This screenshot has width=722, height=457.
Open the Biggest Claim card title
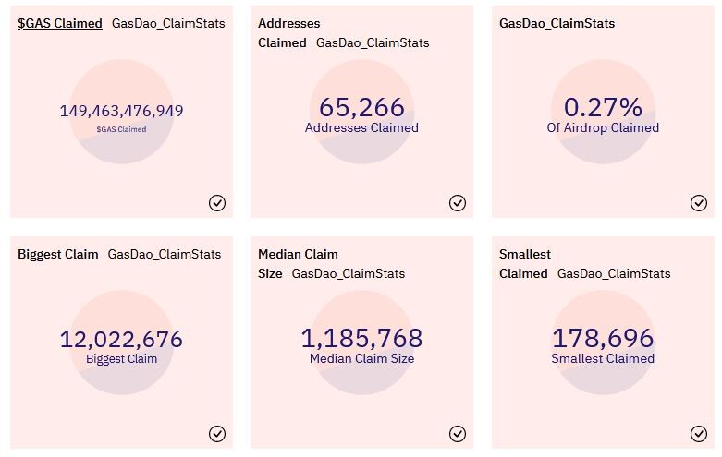(58, 254)
